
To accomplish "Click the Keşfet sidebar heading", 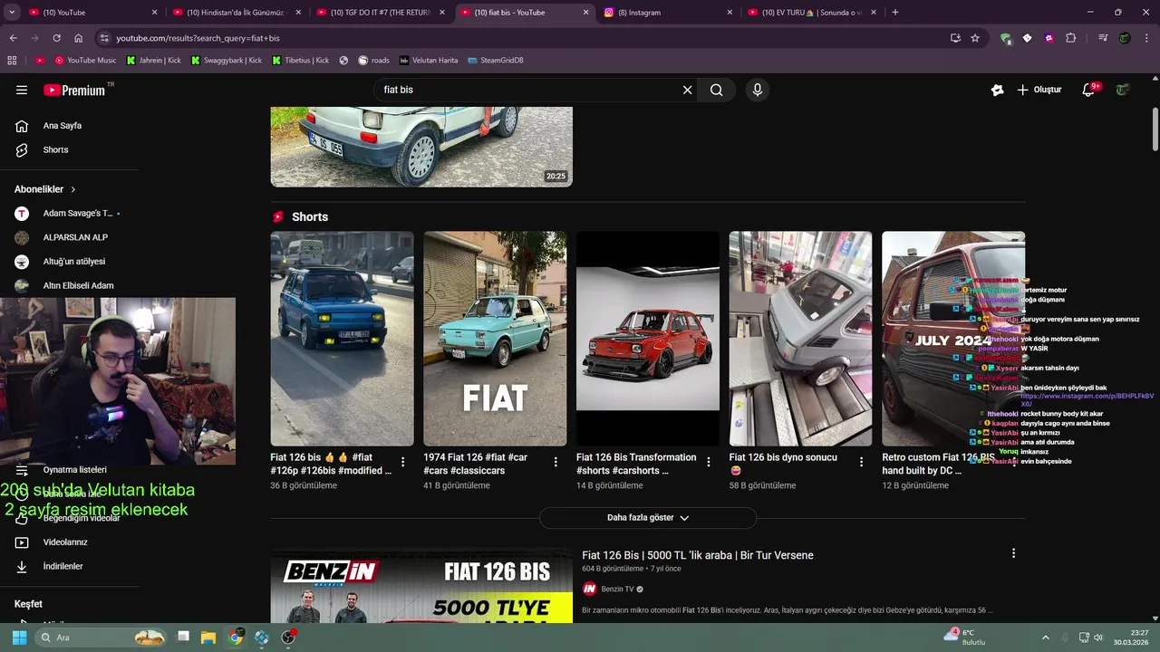I will [x=28, y=604].
